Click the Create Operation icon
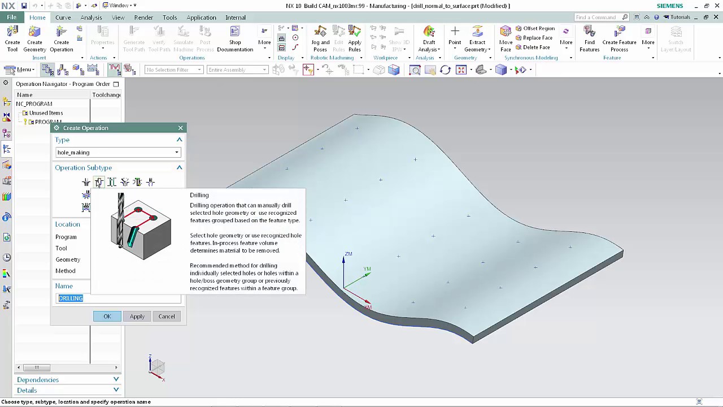 click(x=61, y=38)
